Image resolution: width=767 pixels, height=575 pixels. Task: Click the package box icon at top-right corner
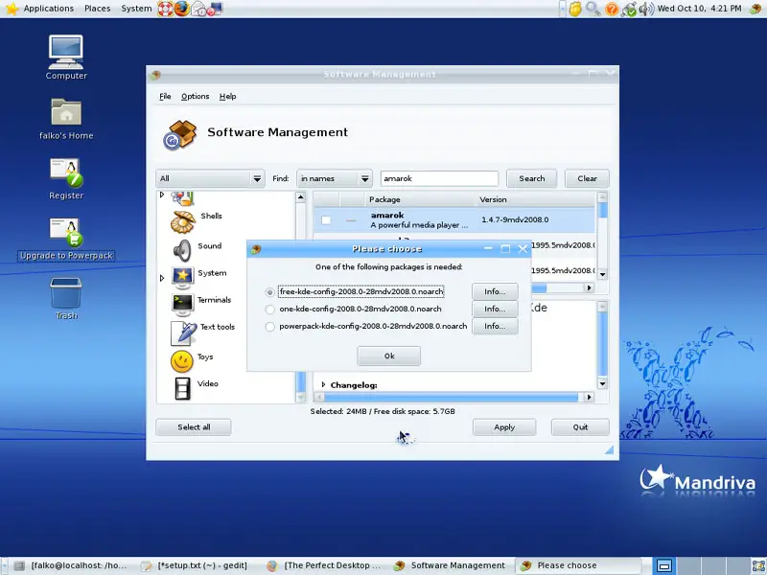pos(755,9)
